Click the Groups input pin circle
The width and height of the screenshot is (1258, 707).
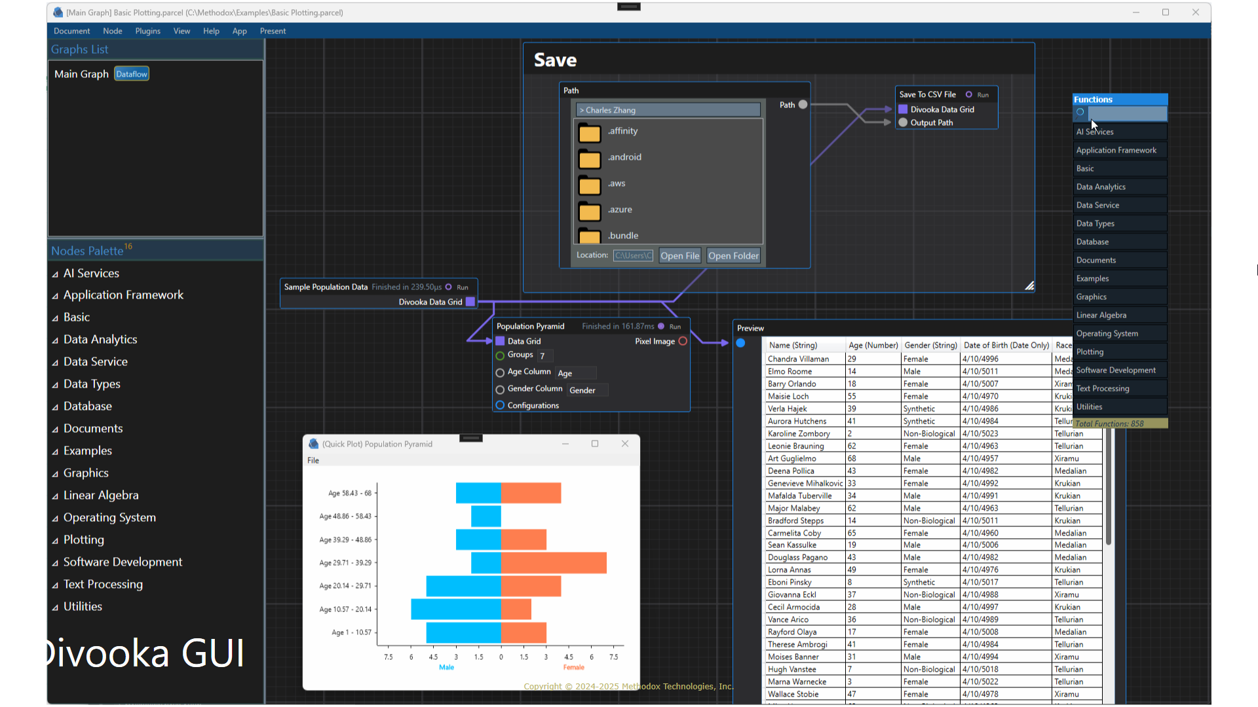pos(500,355)
